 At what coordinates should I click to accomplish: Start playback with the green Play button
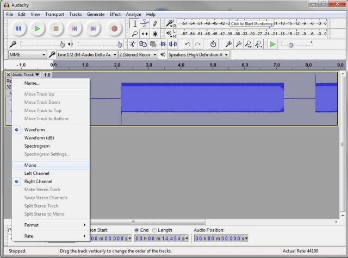tap(38, 29)
